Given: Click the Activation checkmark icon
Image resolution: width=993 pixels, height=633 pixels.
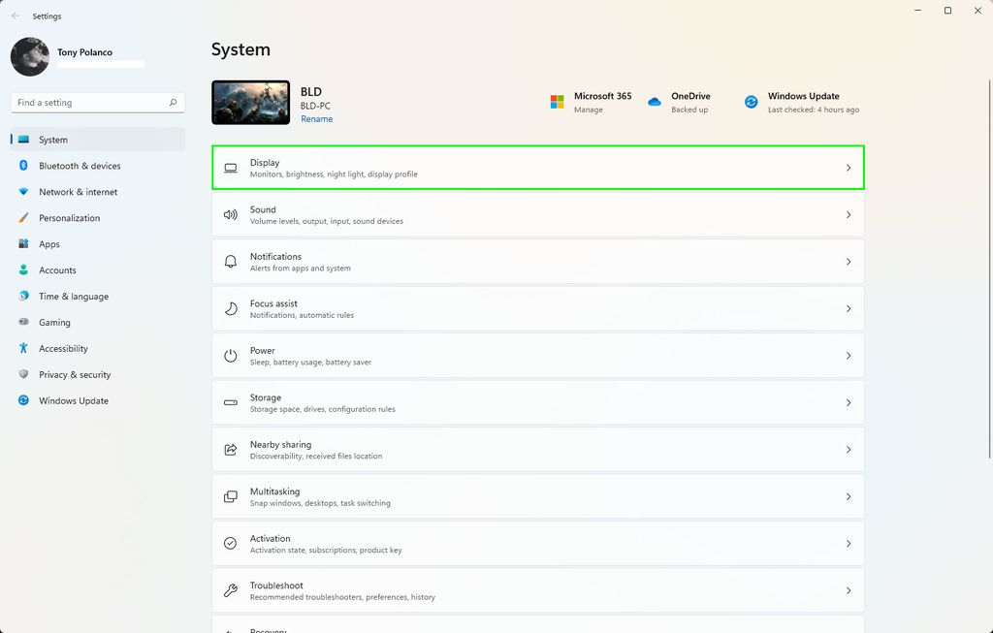Looking at the screenshot, I should (231, 544).
